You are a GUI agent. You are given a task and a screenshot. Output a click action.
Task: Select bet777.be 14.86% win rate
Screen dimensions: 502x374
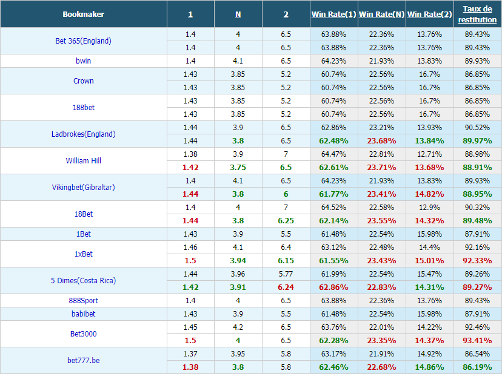point(429,367)
